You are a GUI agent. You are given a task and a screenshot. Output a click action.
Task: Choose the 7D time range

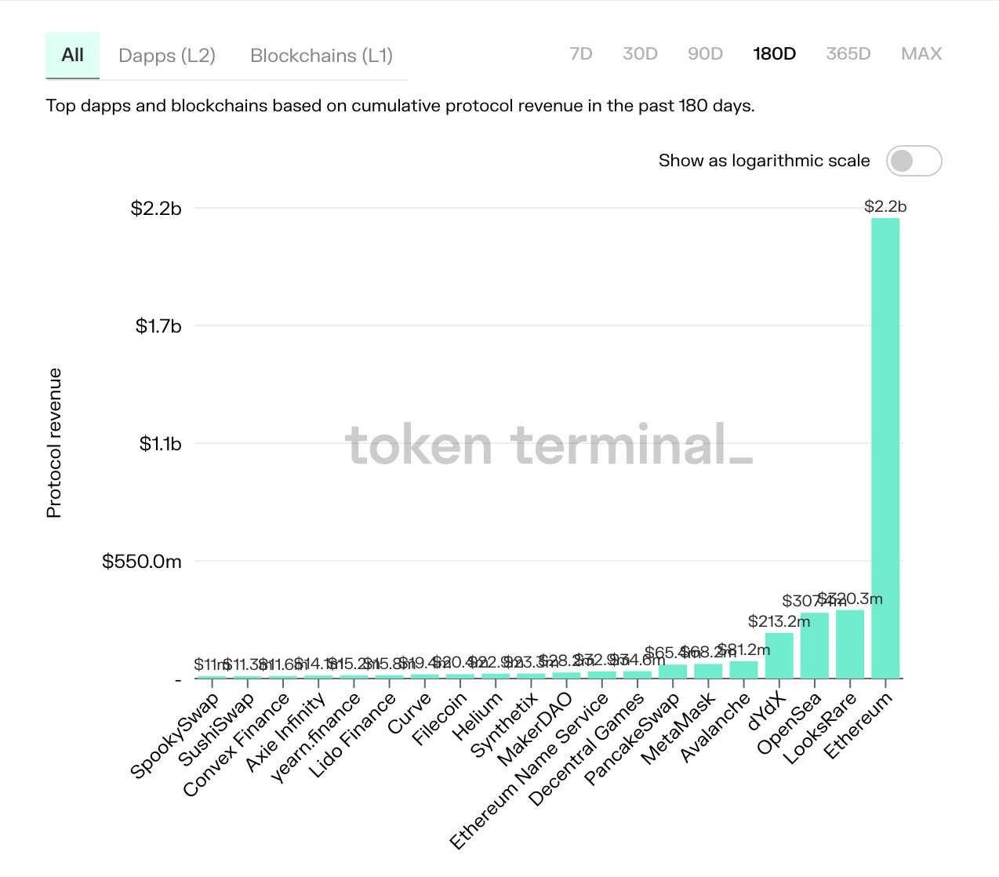(x=581, y=53)
